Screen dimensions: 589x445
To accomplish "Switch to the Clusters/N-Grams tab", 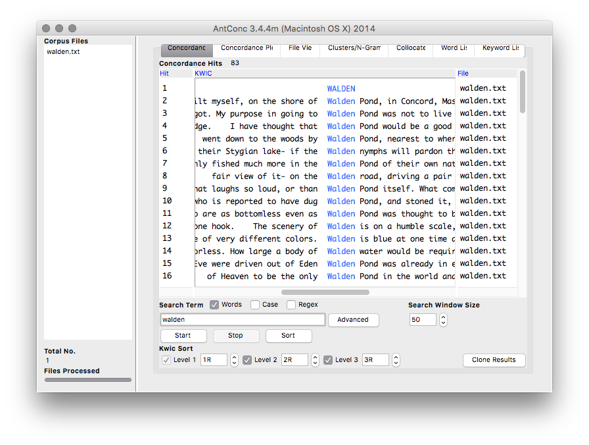I will pos(354,48).
